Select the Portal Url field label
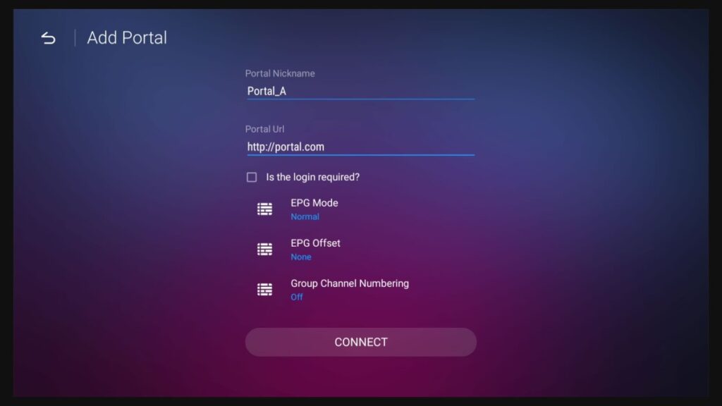 (x=265, y=130)
